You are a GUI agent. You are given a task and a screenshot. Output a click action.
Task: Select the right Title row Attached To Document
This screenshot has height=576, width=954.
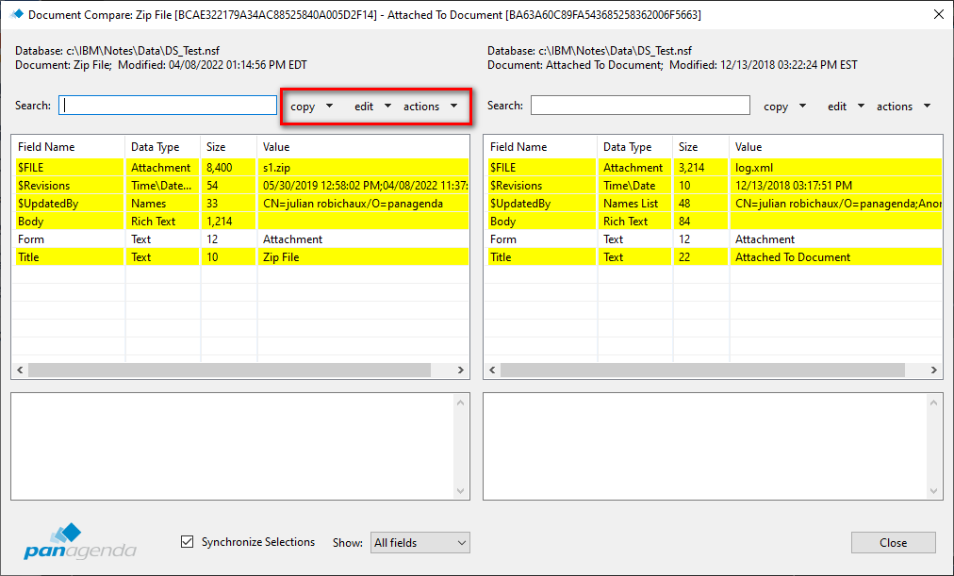(713, 257)
